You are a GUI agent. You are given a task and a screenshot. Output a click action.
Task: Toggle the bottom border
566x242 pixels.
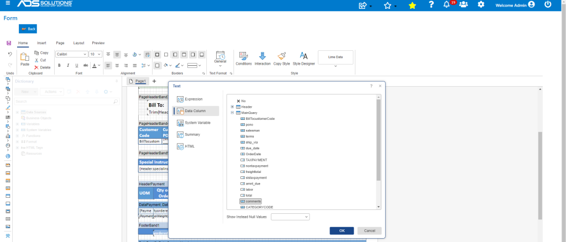[202, 55]
